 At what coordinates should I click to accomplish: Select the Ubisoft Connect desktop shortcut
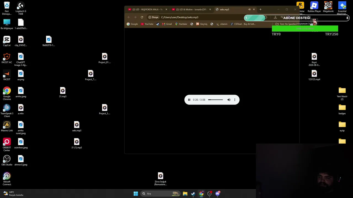(7, 179)
